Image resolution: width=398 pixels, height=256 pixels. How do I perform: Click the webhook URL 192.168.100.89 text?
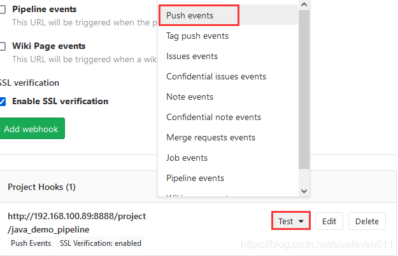(x=76, y=216)
